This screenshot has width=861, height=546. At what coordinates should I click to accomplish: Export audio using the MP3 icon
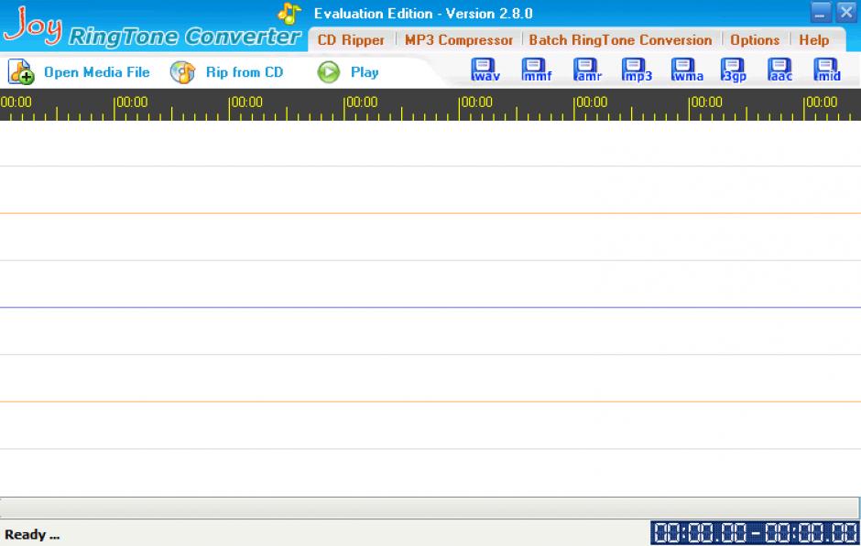pos(636,70)
